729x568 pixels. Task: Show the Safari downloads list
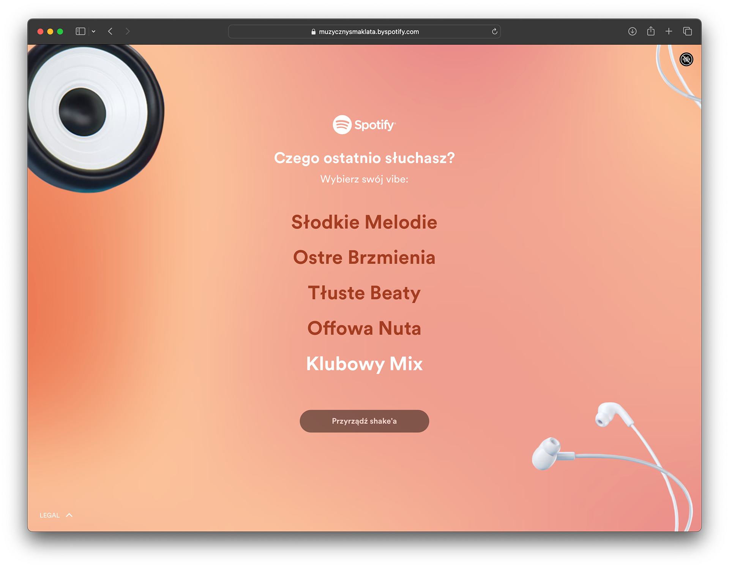tap(632, 32)
